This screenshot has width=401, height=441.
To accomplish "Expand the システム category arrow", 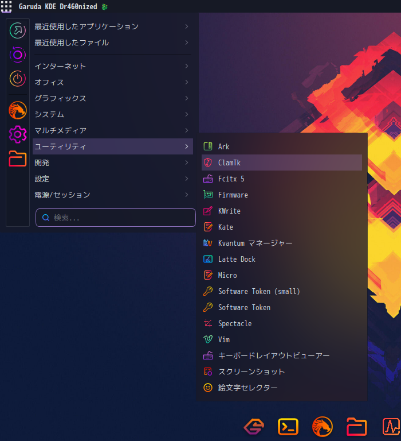I will point(187,114).
